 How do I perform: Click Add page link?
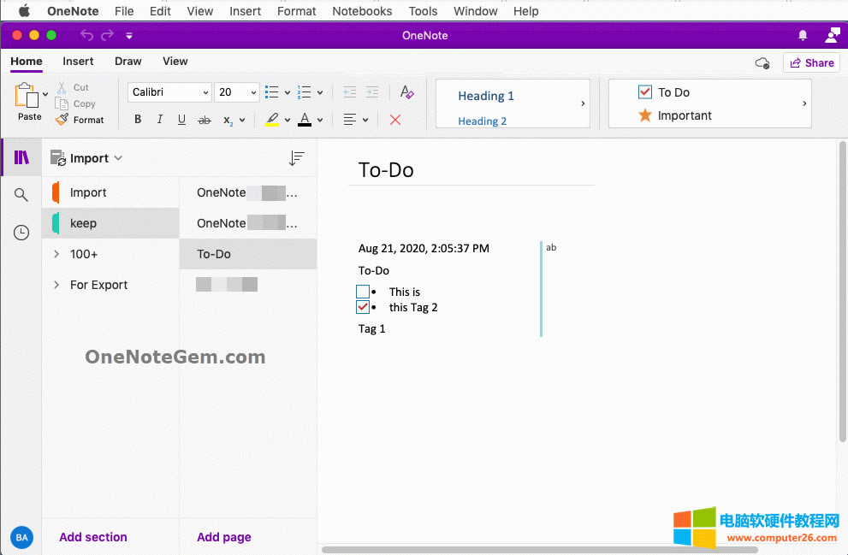(x=224, y=537)
